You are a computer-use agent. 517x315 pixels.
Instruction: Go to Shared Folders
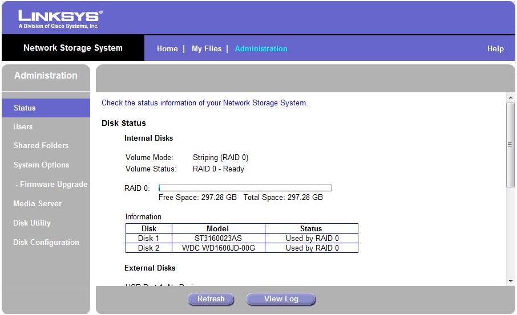pyautogui.click(x=41, y=146)
